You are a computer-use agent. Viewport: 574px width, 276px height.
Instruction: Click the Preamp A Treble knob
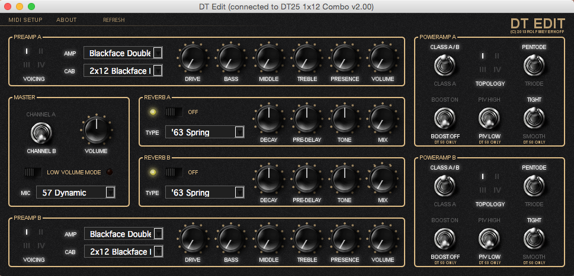click(306, 58)
